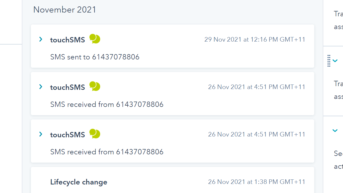
Task: Expand the first 'SMS received' entry
Action: [x=40, y=87]
